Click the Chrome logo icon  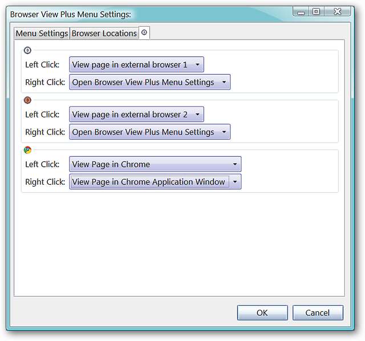[x=27, y=150]
